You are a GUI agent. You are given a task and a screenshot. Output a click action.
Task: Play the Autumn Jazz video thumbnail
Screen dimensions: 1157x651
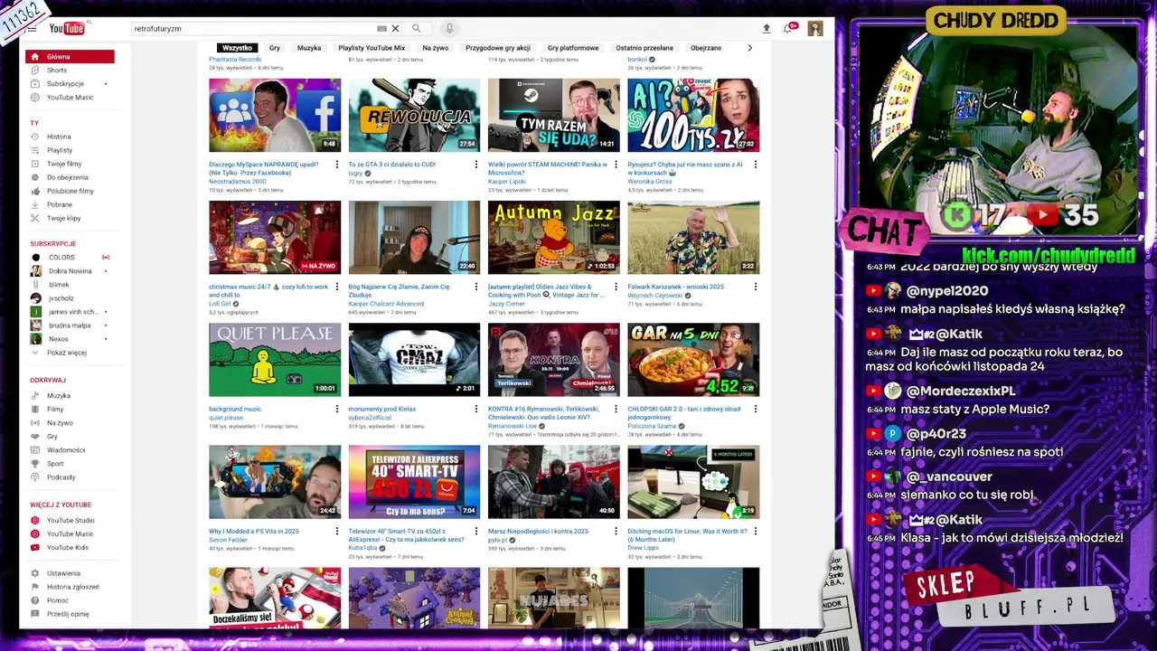(554, 237)
